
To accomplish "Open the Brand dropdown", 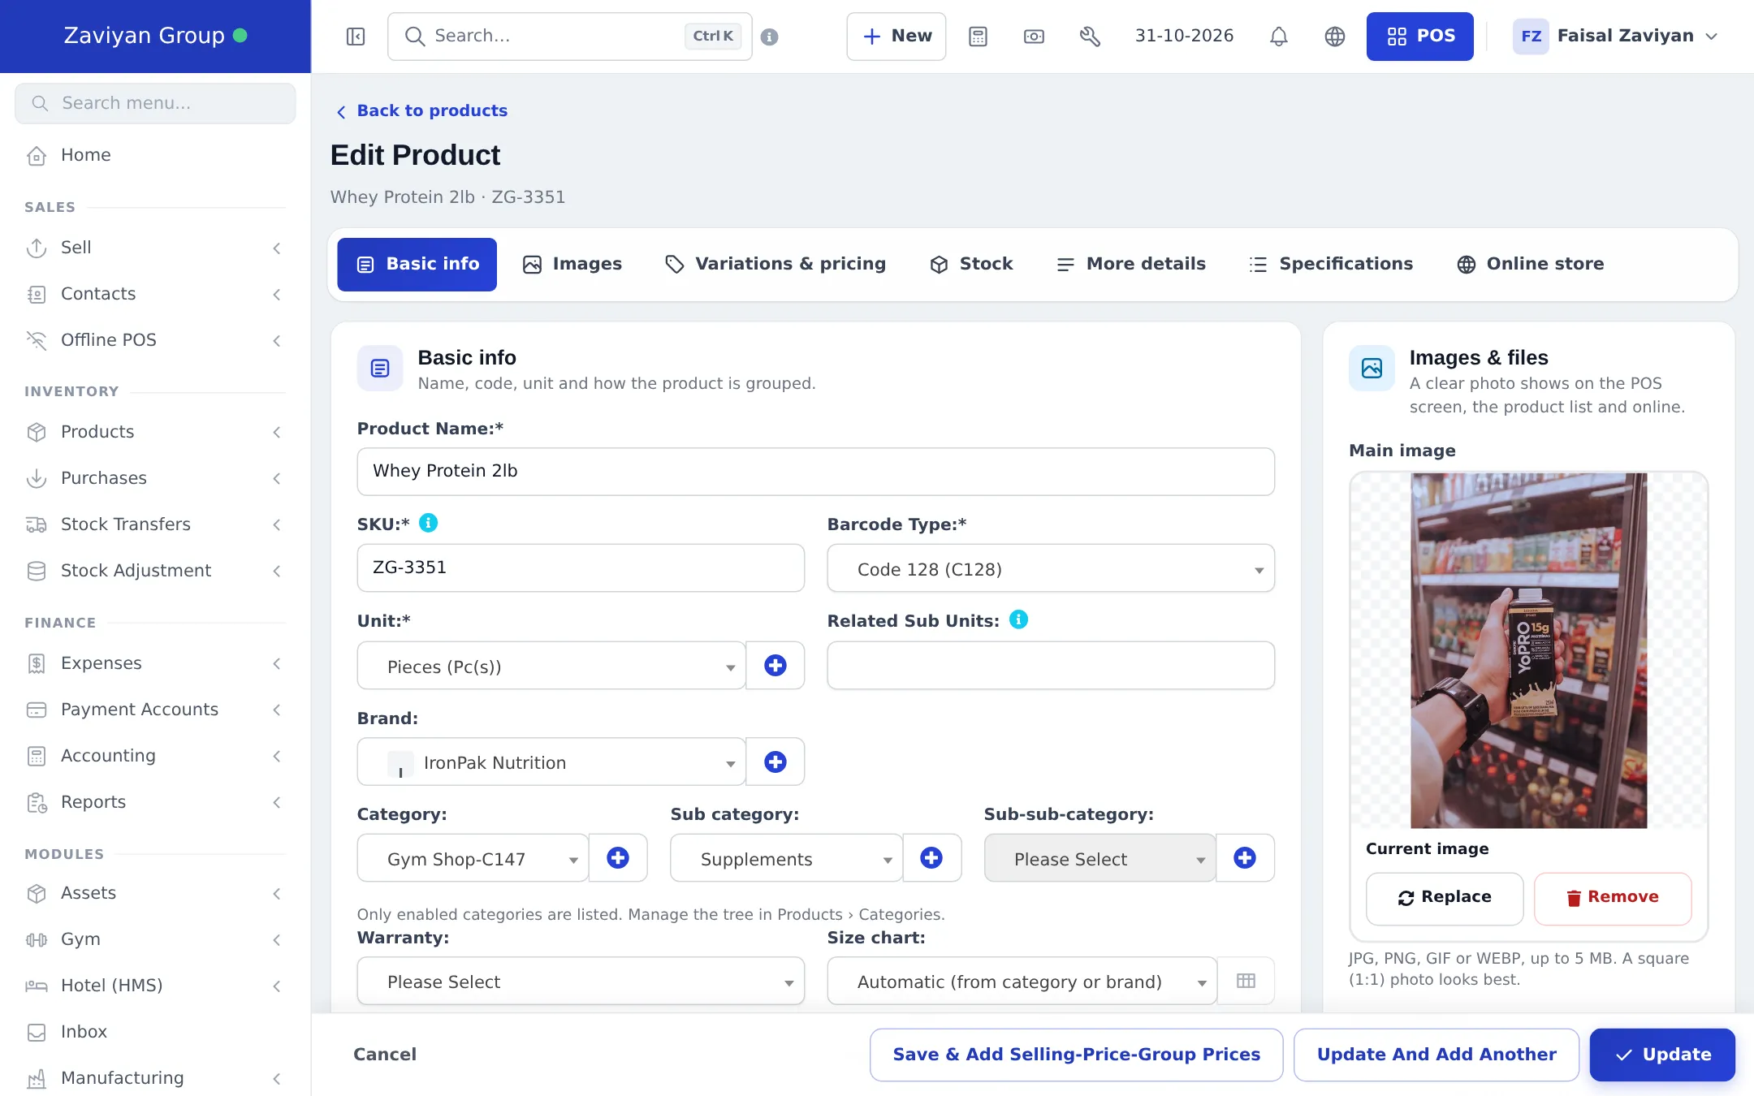I will point(551,762).
